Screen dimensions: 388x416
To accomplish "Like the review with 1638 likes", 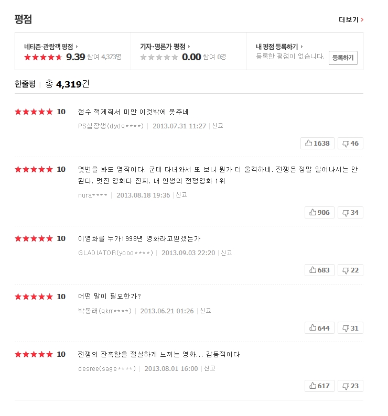I will (x=317, y=144).
